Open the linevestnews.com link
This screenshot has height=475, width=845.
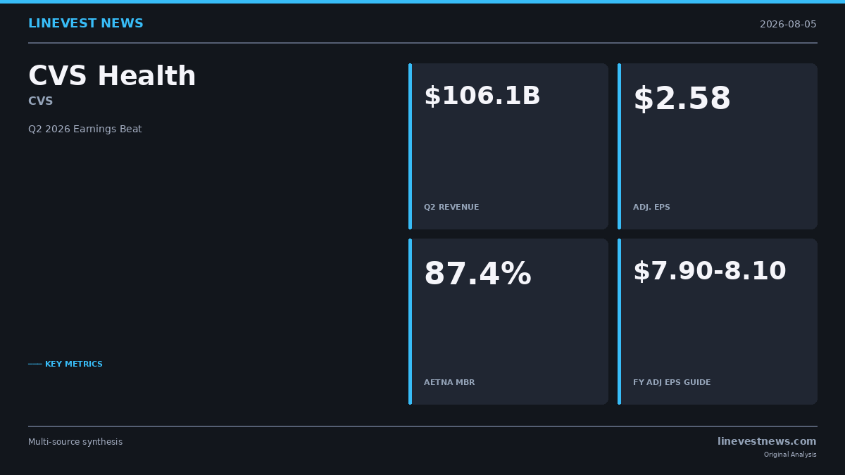[x=767, y=442]
